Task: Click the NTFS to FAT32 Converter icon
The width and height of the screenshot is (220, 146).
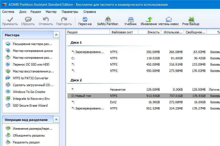Action: click(x=8, y=78)
